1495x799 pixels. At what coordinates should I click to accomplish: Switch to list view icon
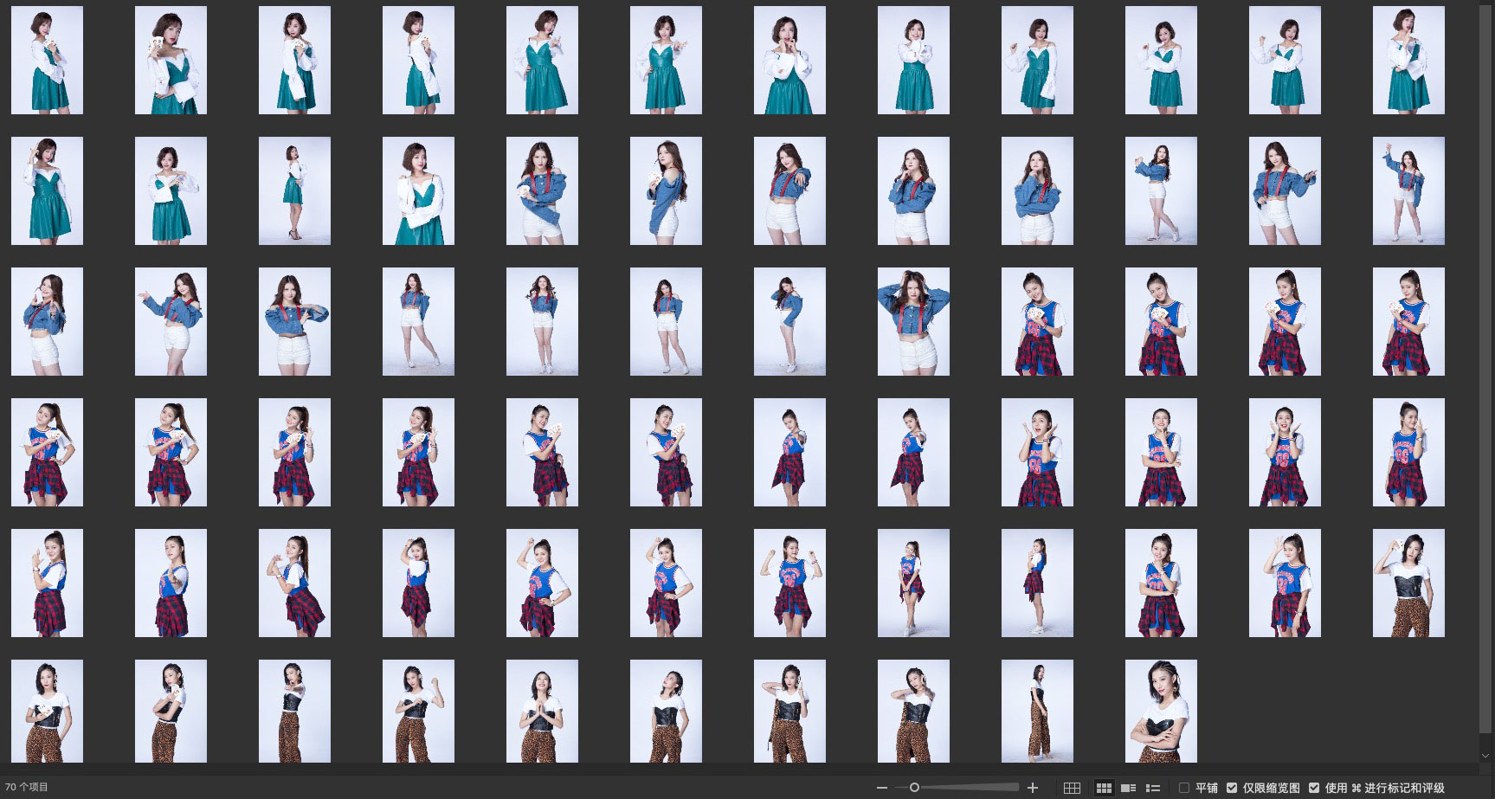coord(1153,788)
